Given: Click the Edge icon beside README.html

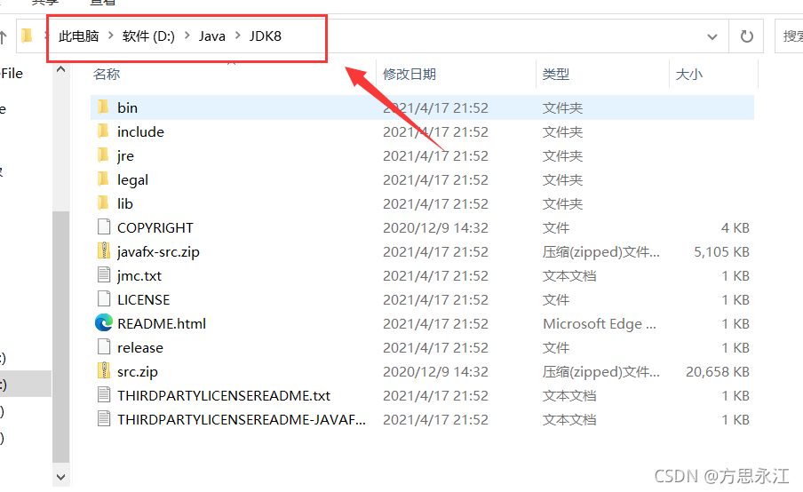Looking at the screenshot, I should click(x=104, y=323).
